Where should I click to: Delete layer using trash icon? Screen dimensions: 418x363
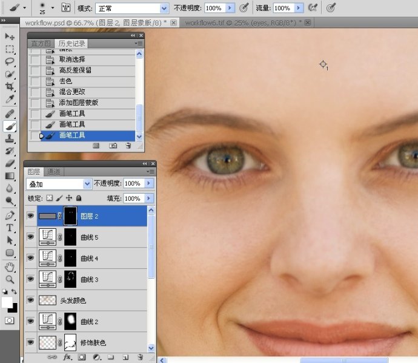tap(140, 357)
